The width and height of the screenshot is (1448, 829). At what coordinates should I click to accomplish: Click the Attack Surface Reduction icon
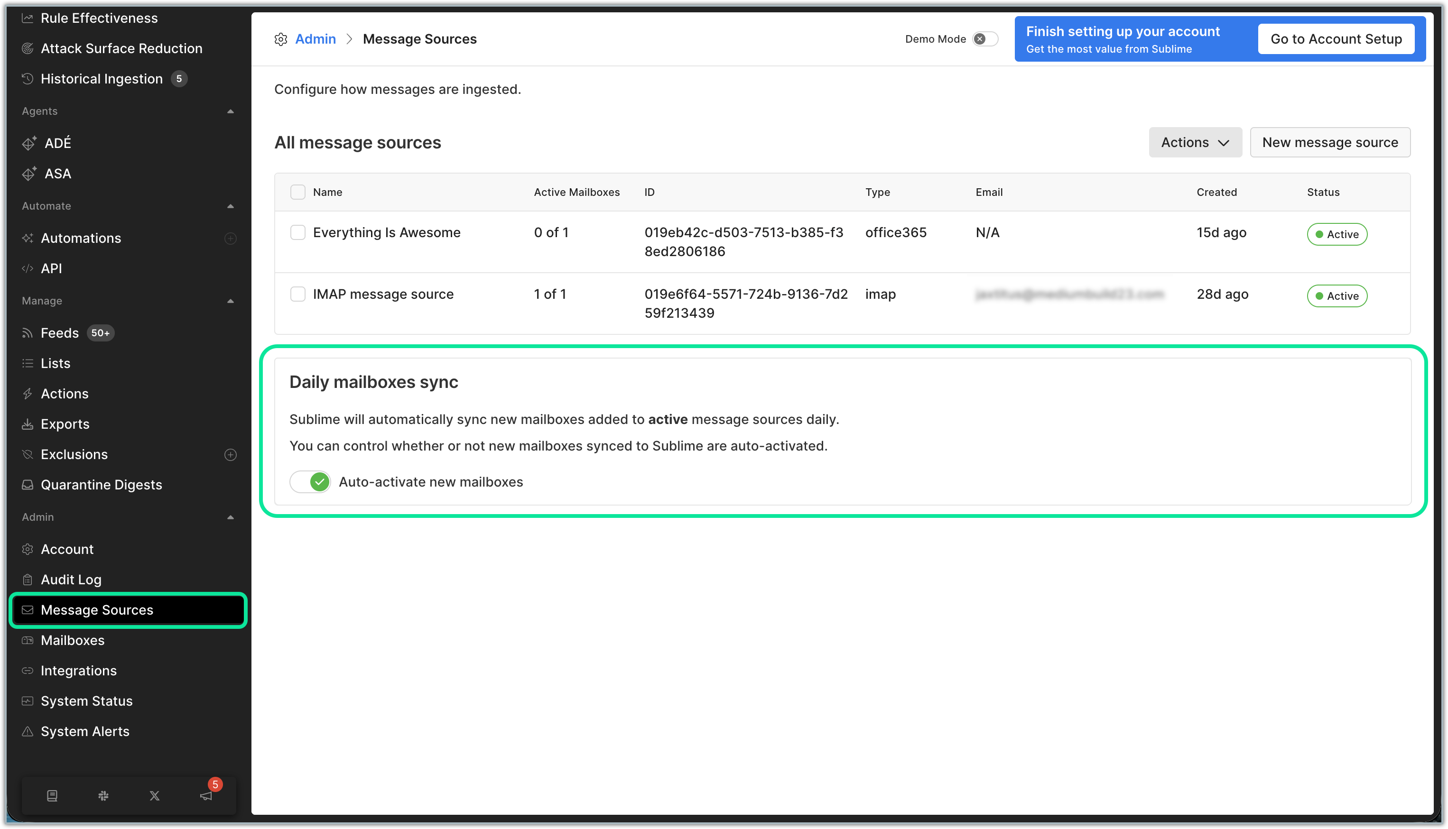tap(28, 48)
